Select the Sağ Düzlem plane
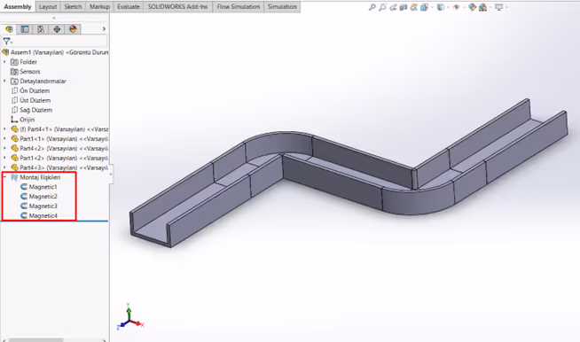The width and height of the screenshot is (580, 342). click(35, 110)
